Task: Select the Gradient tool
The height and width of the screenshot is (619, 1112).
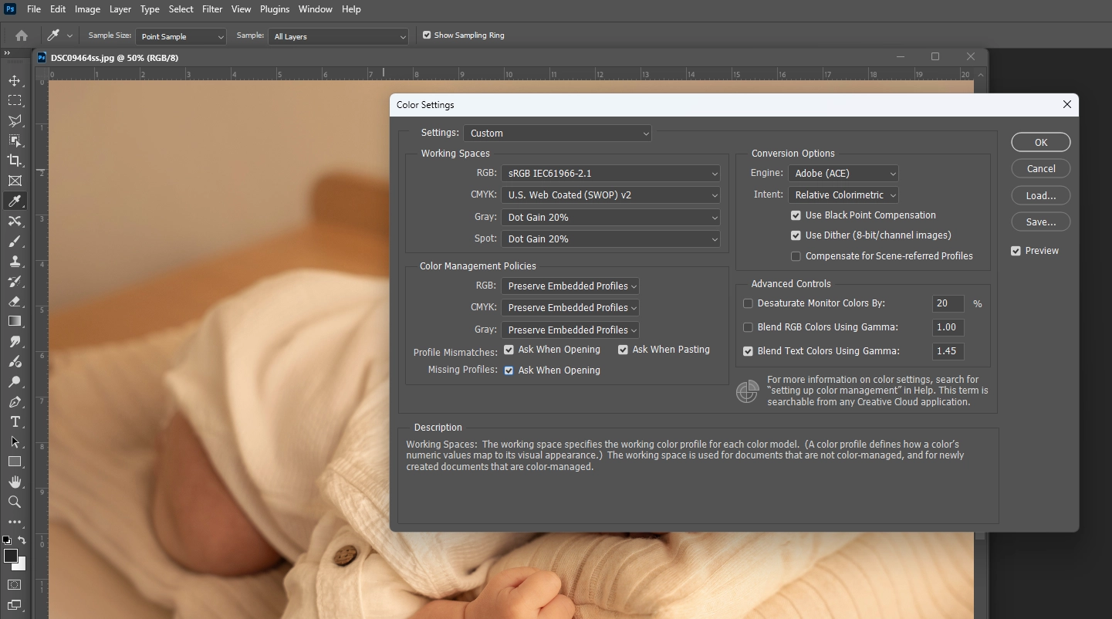Action: 15,321
